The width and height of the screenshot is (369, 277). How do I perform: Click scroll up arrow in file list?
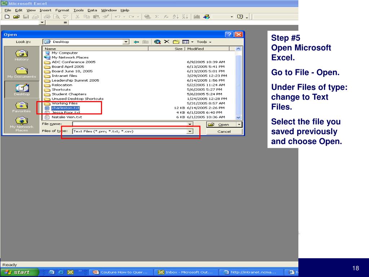point(239,49)
